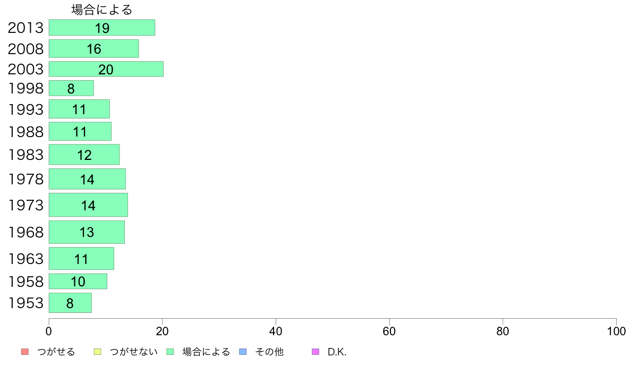Screen dimensions: 631x391
Task: Toggle the その他 legend label
Action: click(269, 352)
